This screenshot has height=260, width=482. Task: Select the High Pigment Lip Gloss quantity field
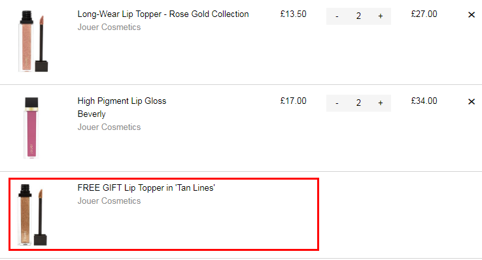[358, 103]
